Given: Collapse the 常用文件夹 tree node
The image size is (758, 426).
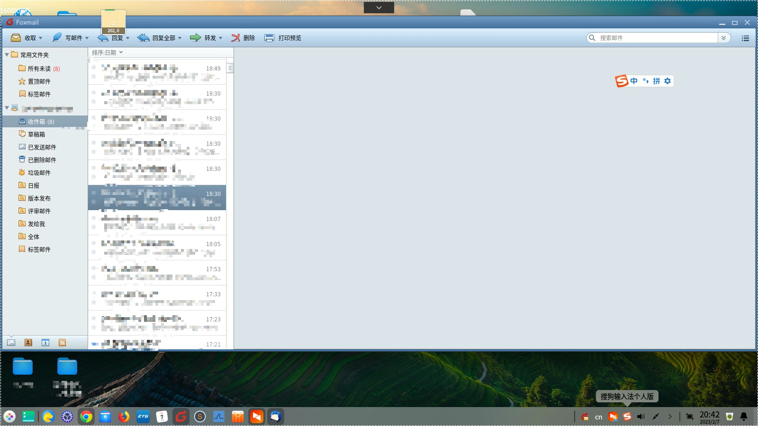Looking at the screenshot, I should pyautogui.click(x=7, y=55).
